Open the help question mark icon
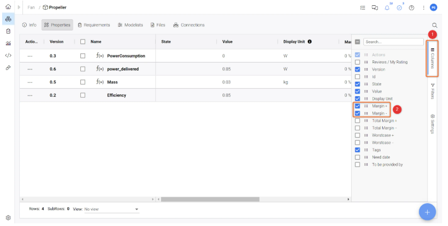This screenshot has width=448, height=226. click(411, 8)
